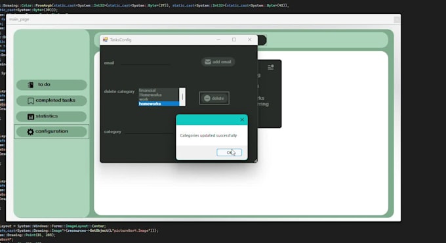Image resolution: width=446 pixels, height=243 pixels.
Task: Click the filter icon on dark card
Action: pyautogui.click(x=270, y=67)
